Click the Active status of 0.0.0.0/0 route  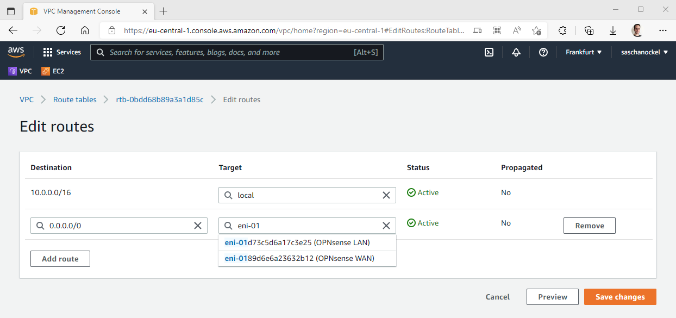point(423,223)
